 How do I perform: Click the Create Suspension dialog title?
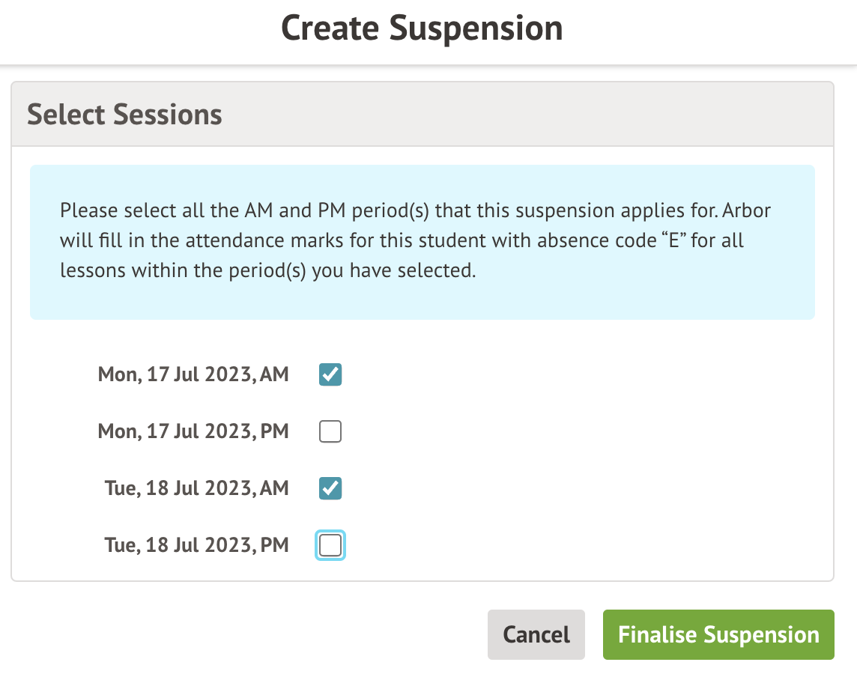422,28
